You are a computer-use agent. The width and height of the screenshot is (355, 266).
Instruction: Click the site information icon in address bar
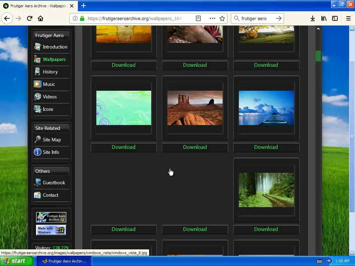click(75, 18)
